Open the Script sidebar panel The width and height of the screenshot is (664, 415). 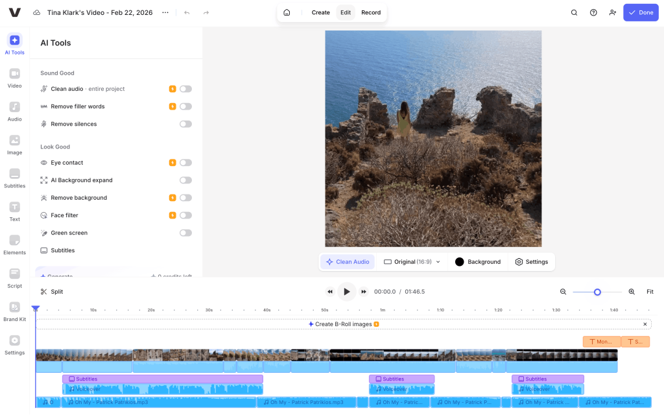(14, 276)
